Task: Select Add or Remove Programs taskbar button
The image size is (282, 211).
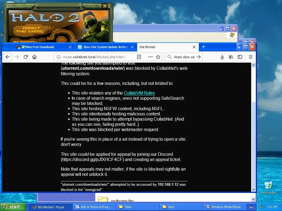Action: pos(94,207)
